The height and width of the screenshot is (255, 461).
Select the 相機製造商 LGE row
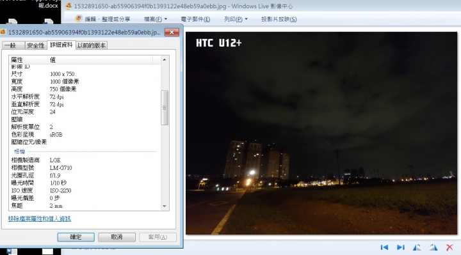pos(85,160)
